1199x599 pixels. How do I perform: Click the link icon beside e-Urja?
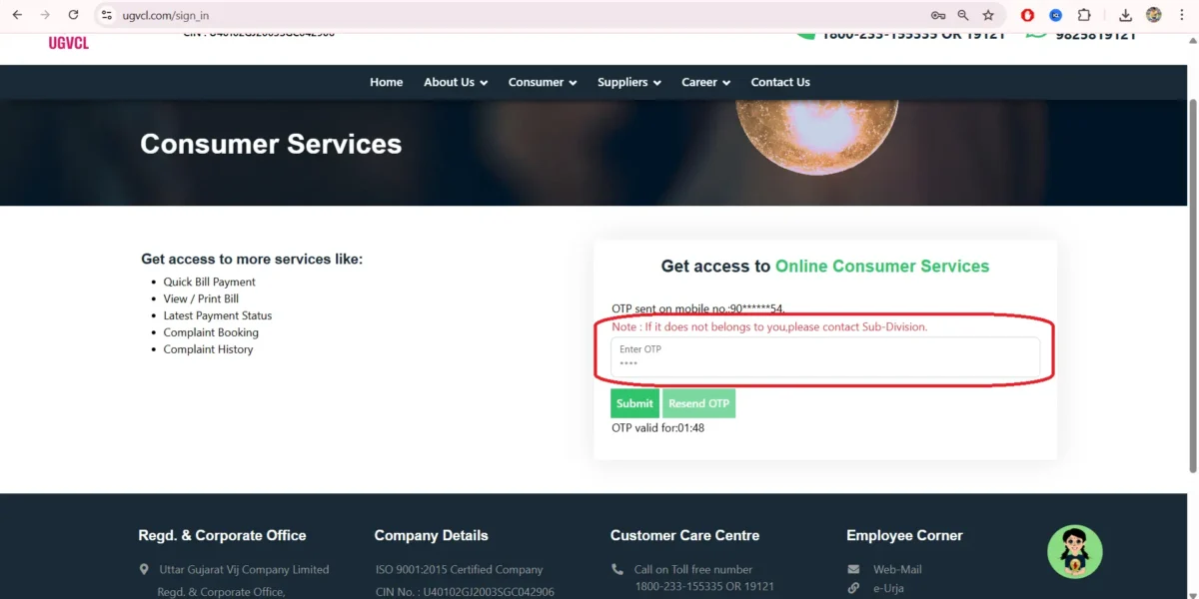click(x=854, y=588)
